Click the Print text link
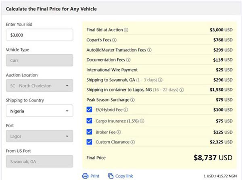Image resolution: width=242 pixels, height=180 pixels. [95, 176]
